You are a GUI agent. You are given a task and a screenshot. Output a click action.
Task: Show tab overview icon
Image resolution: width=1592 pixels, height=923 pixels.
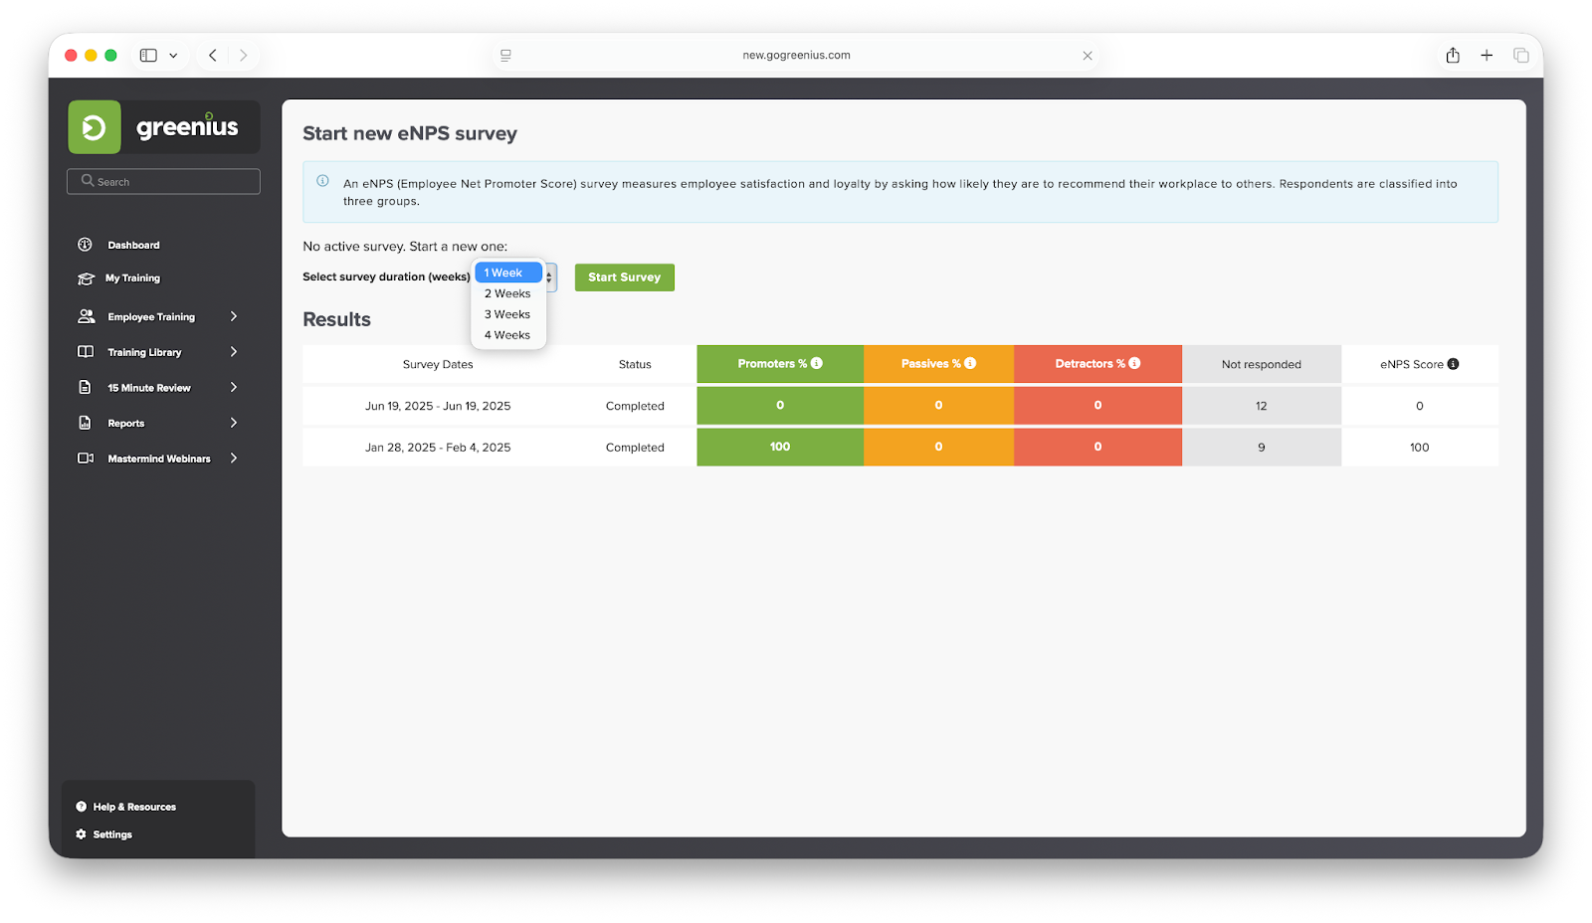click(1520, 56)
